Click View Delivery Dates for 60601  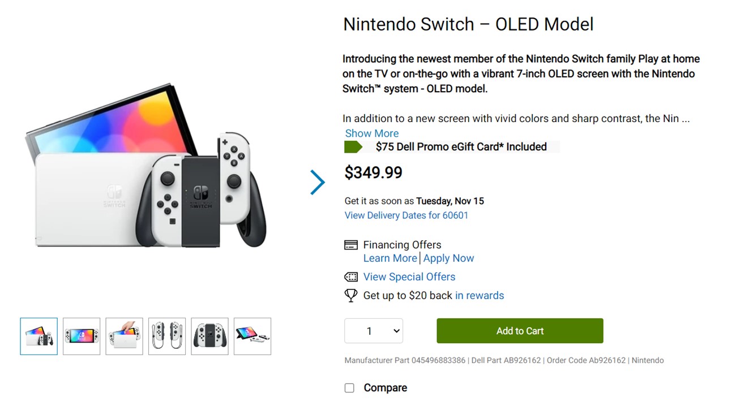coord(406,215)
